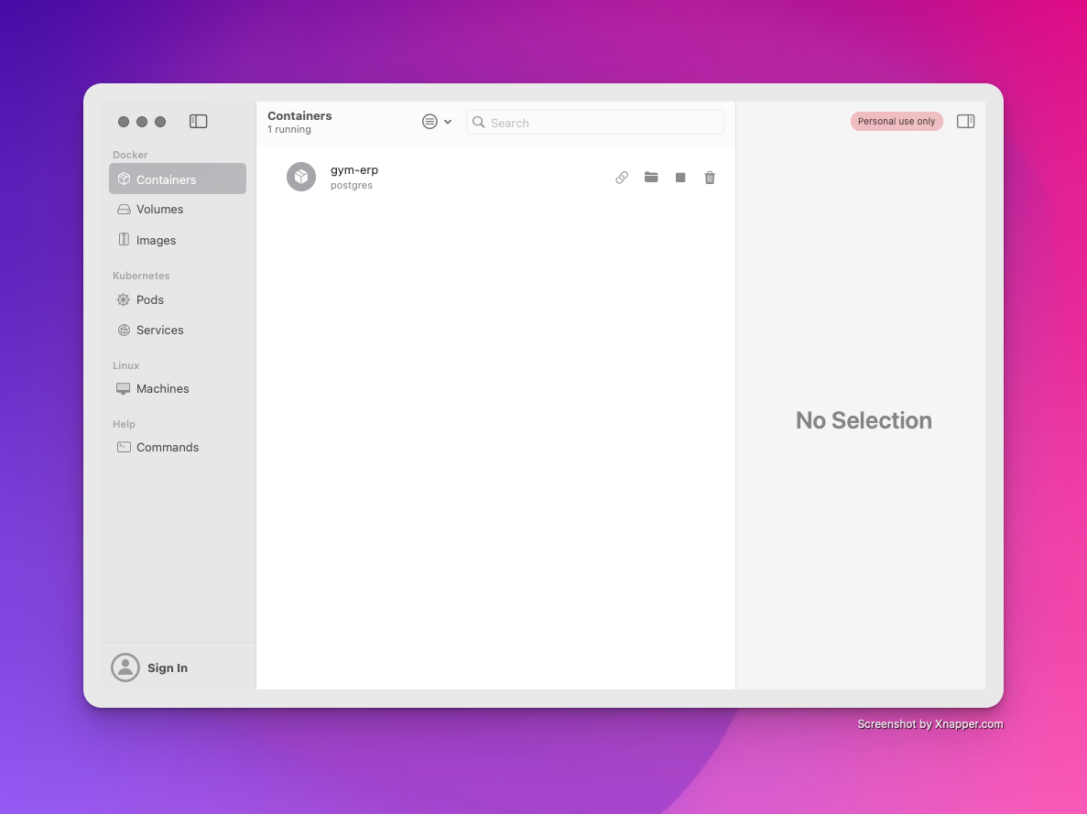Viewport: 1087px width, 814px height.
Task: Click the Machines monitor icon
Action: click(124, 389)
